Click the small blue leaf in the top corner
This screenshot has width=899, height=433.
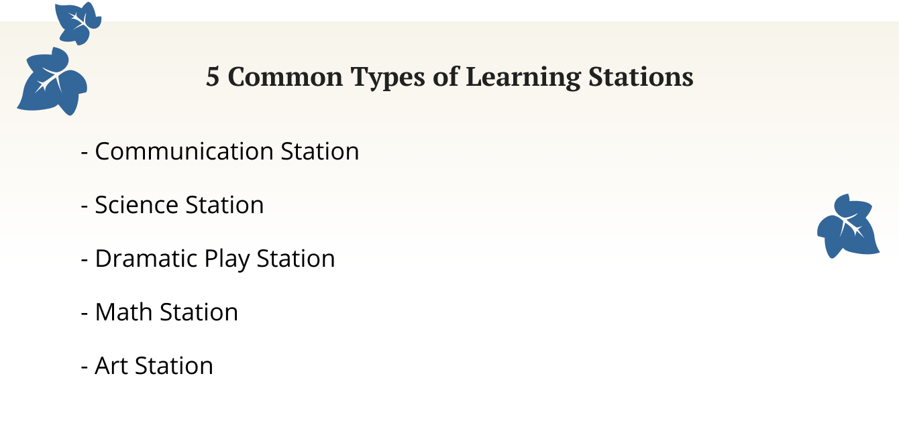pyautogui.click(x=78, y=23)
